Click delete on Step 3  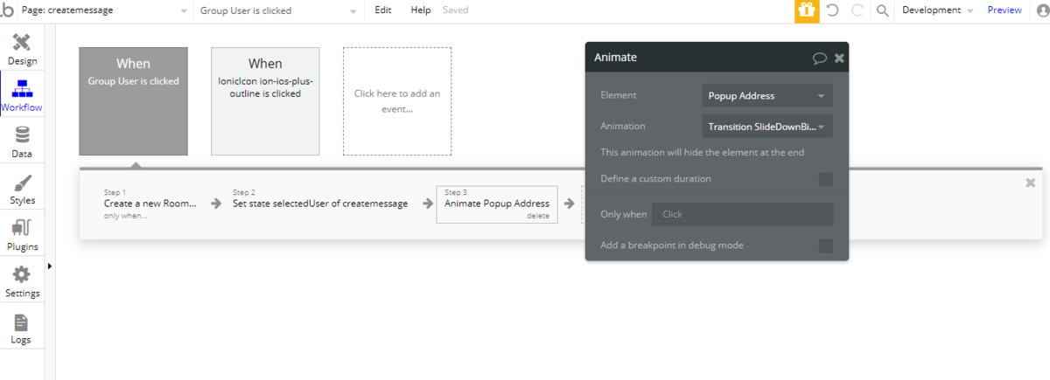538,216
